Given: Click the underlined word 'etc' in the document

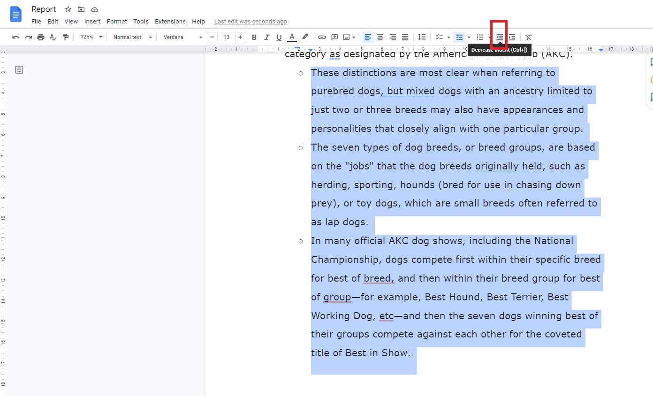Looking at the screenshot, I should click(x=387, y=316).
